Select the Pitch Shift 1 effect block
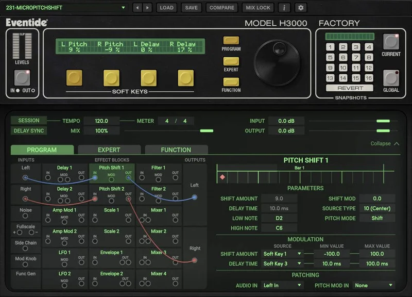The image size is (412, 297). 112,173
